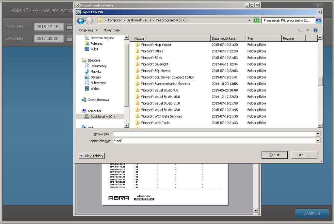
Task: Select the Microsoft Silverlight folder
Action: (154, 64)
